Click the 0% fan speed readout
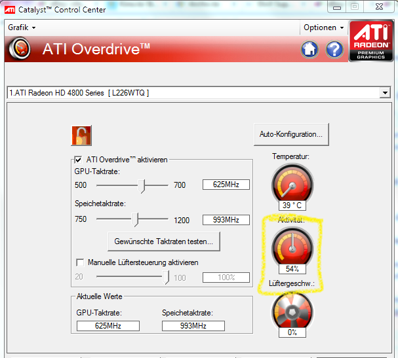The image size is (398, 358). (292, 332)
